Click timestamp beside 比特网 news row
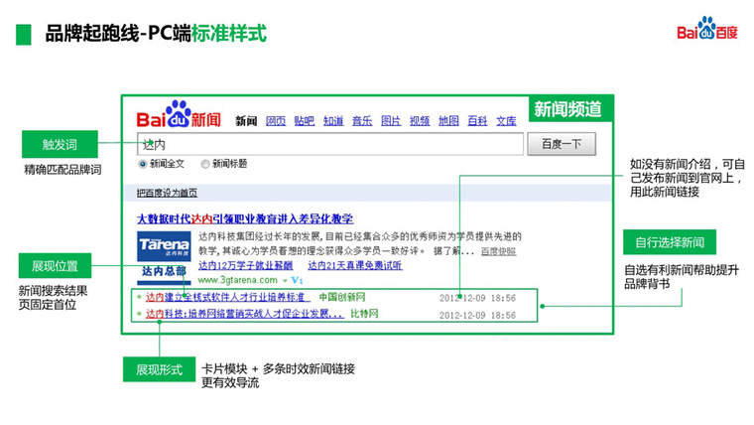The image size is (754, 425). pyautogui.click(x=477, y=315)
